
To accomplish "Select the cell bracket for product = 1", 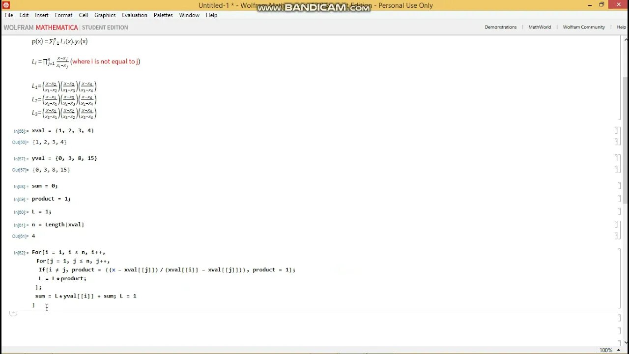I will point(619,199).
